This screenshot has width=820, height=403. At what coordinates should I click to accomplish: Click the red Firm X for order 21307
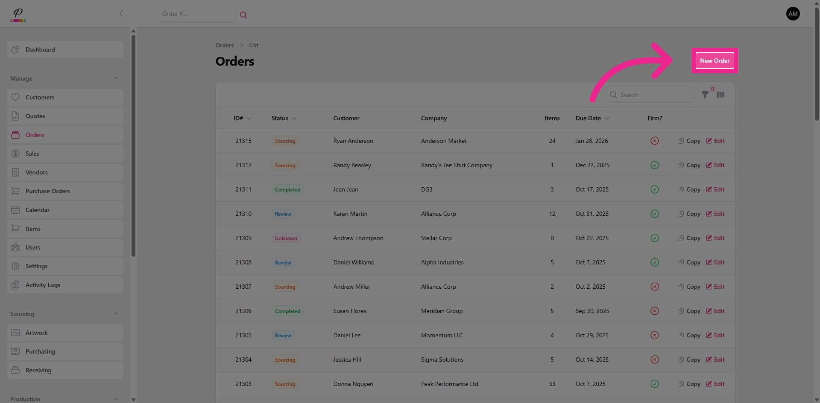pyautogui.click(x=654, y=287)
